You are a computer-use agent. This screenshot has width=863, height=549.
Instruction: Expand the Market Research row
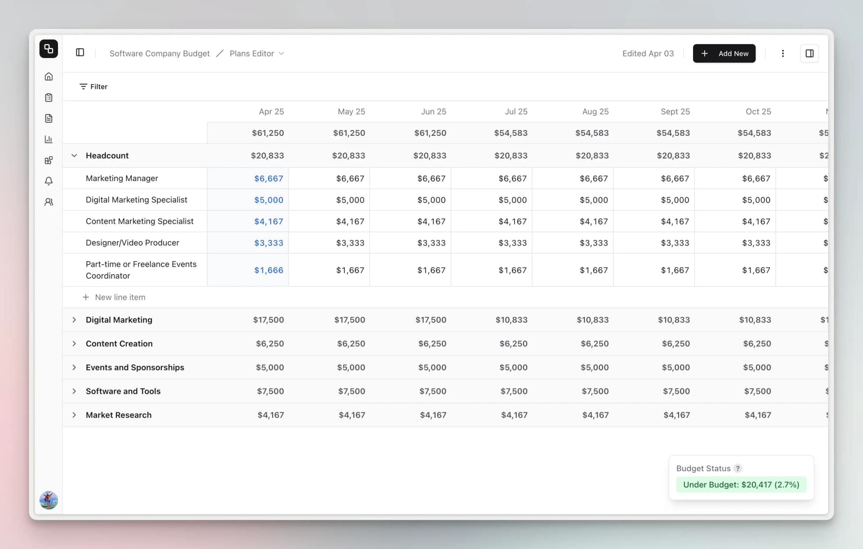[x=74, y=415]
